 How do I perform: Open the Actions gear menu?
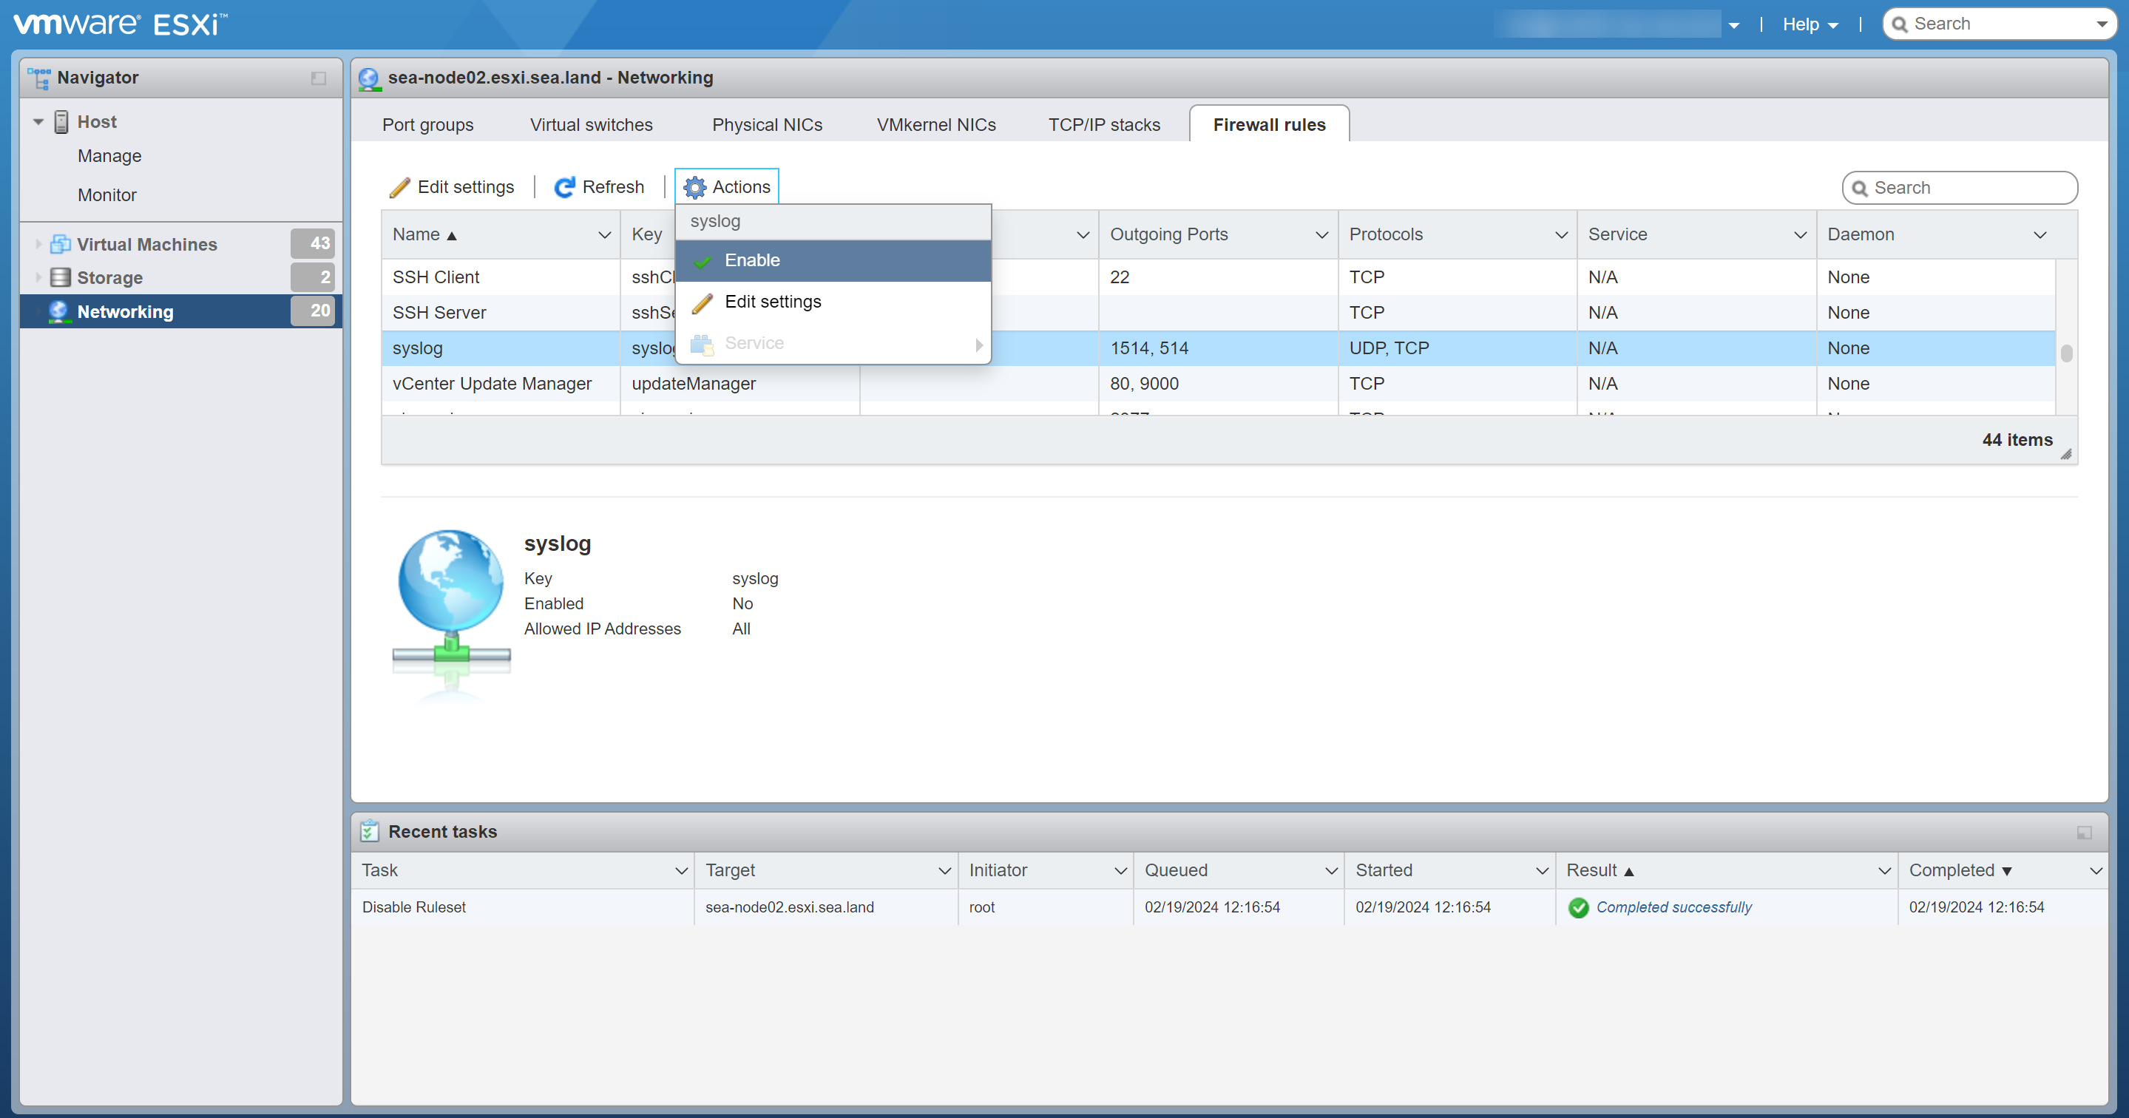(726, 186)
